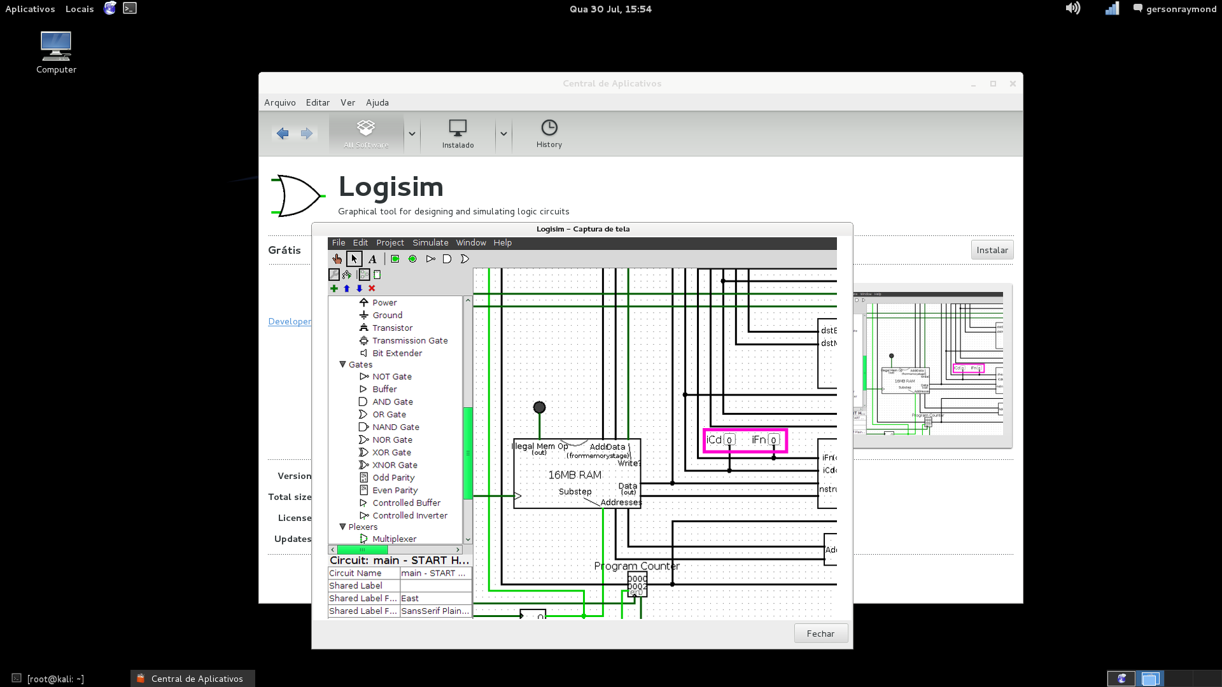Click the component tree vertical scrollbar thumb
The height and width of the screenshot is (687, 1222).
[468, 452]
